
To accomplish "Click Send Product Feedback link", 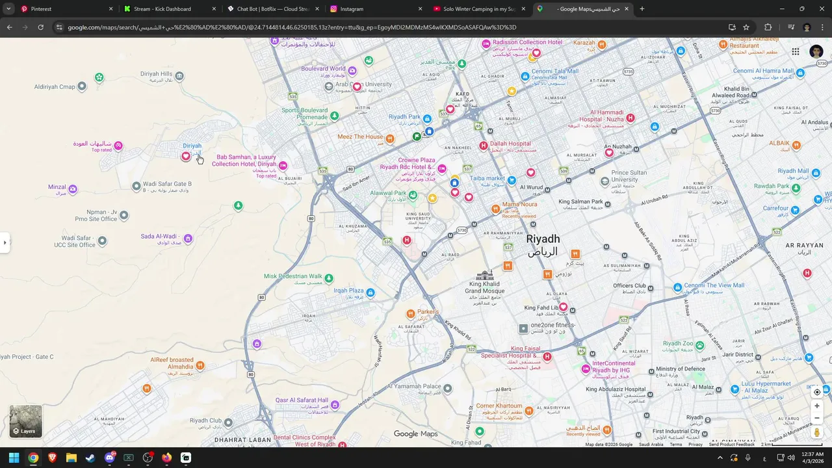I will pyautogui.click(x=731, y=445).
